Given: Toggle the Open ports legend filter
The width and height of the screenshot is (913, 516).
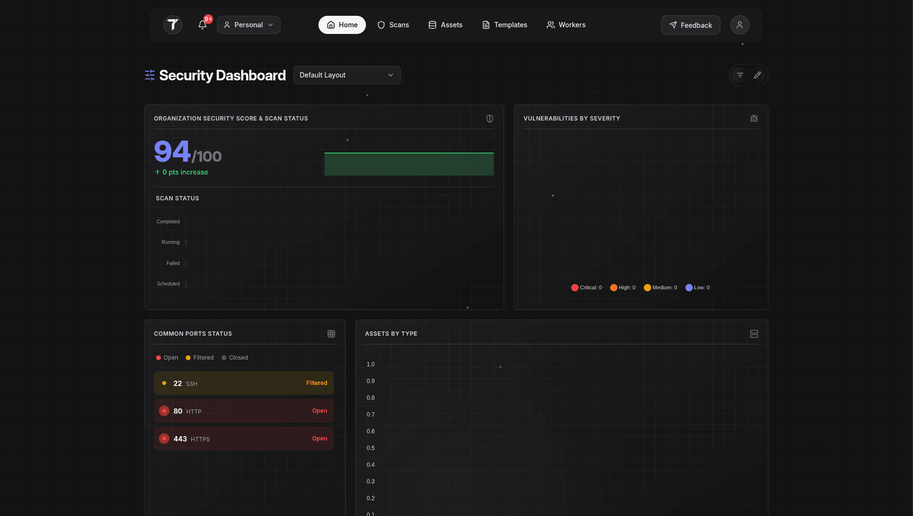Looking at the screenshot, I should pyautogui.click(x=167, y=358).
